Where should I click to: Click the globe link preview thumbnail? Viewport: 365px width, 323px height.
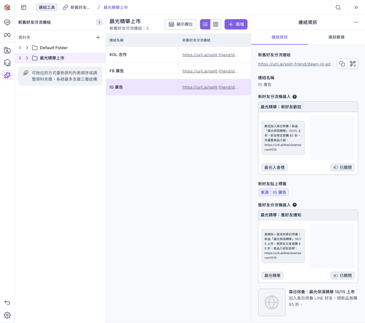pyautogui.click(x=272, y=302)
